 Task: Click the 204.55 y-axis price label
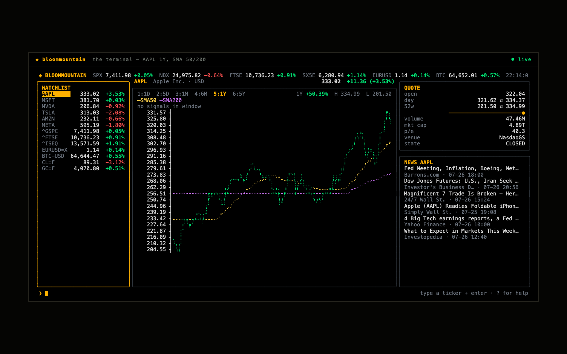pyautogui.click(x=156, y=249)
